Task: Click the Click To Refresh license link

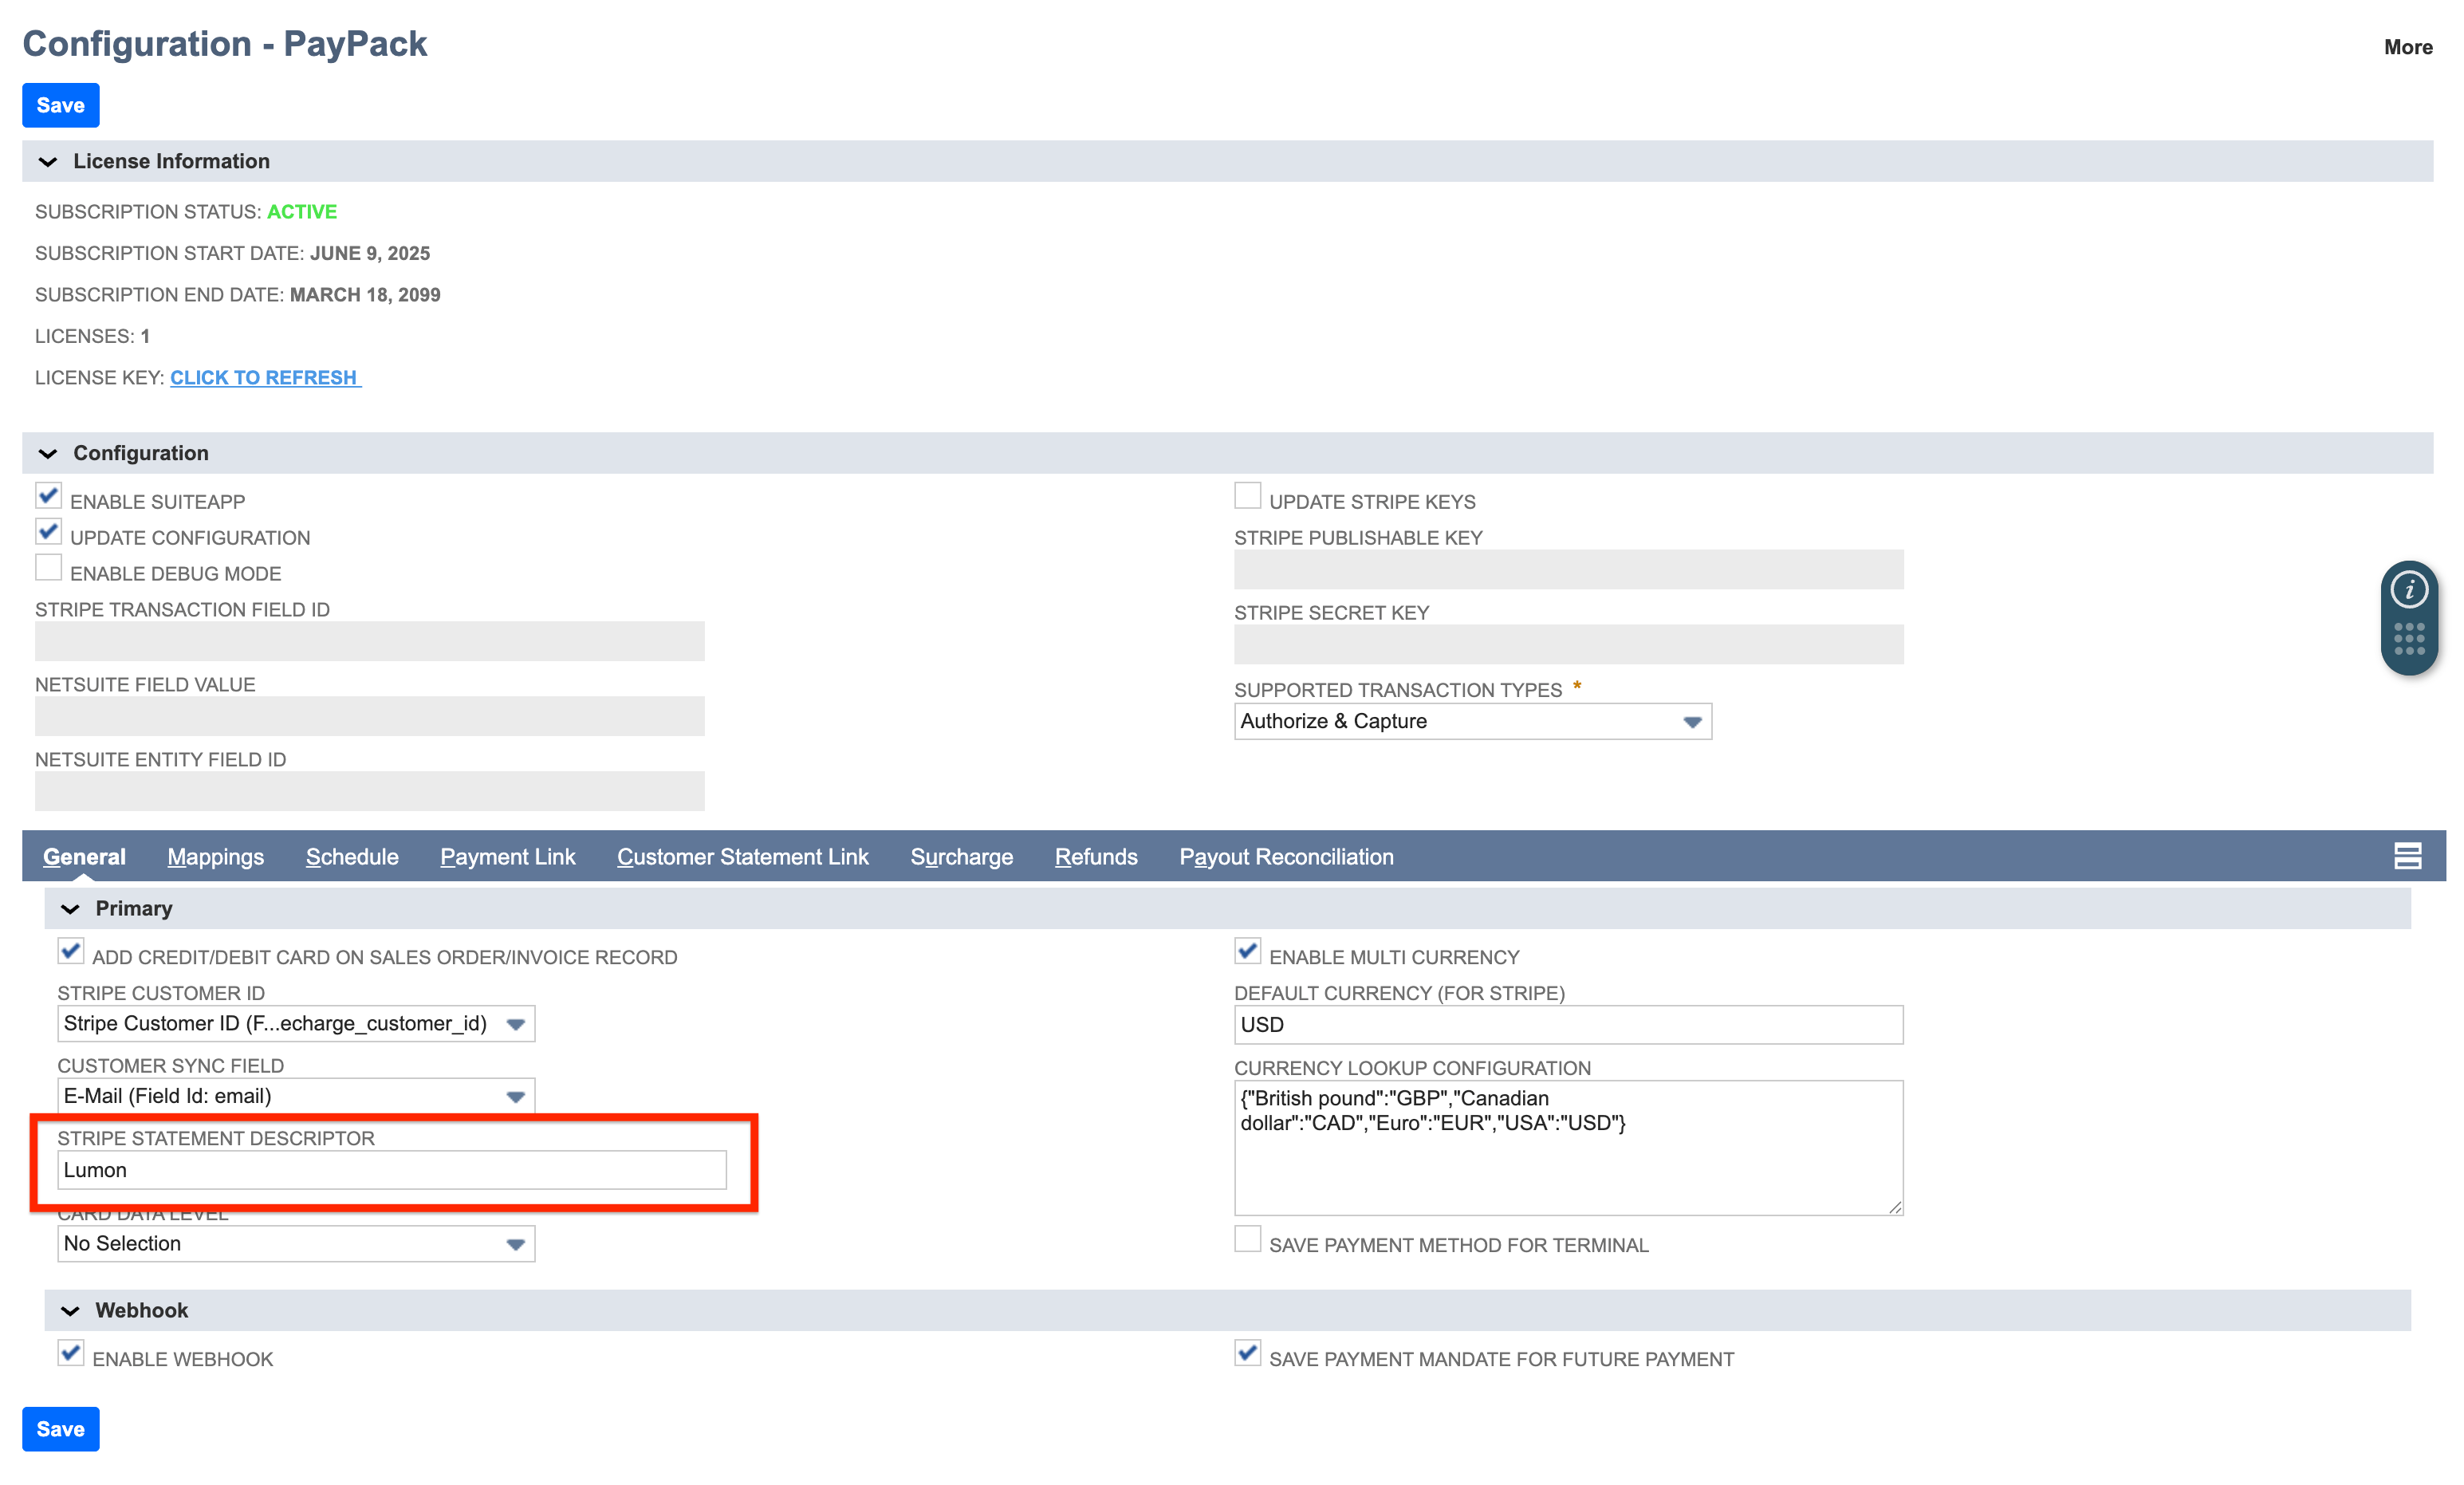Action: coord(263,378)
